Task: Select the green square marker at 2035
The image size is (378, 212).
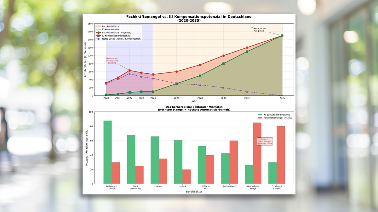Action: pos(282,36)
